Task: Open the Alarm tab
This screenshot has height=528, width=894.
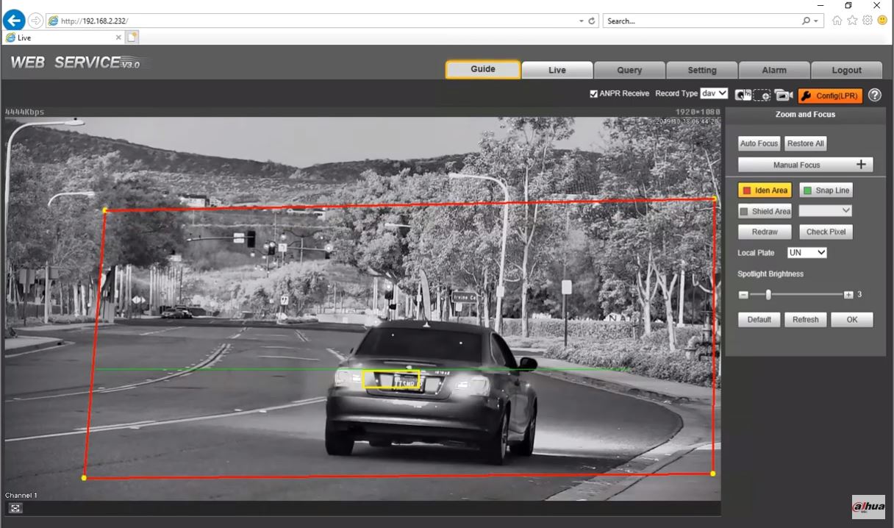Action: 774,70
